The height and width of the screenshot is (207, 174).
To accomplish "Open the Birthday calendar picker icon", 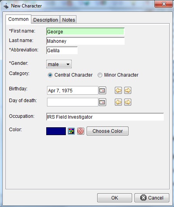I will (102, 90).
